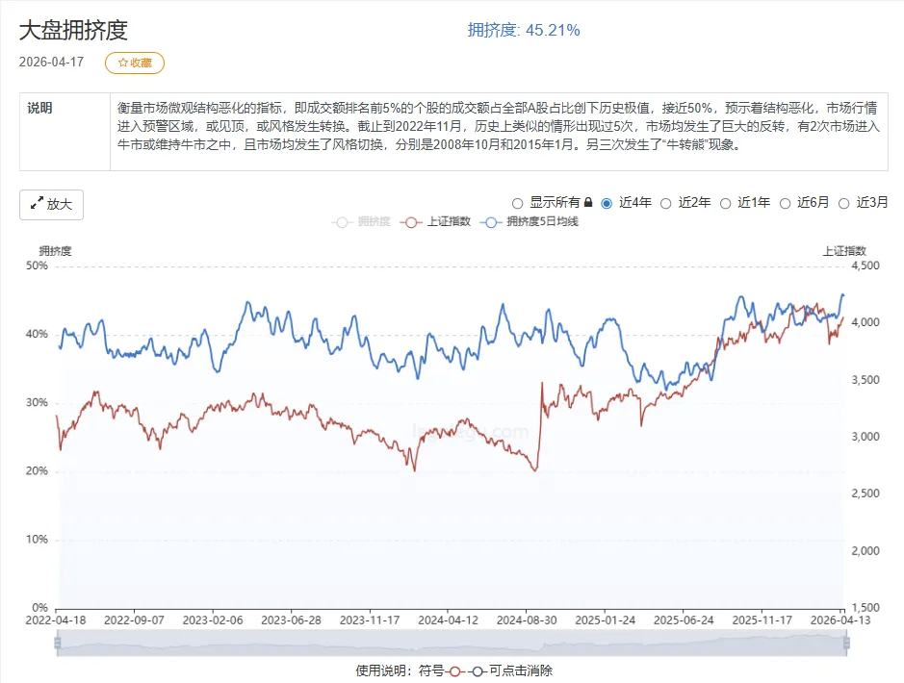This screenshot has height=683, width=904.
Task: Click the dark circle symbol in 使用说明
Action: point(478,670)
